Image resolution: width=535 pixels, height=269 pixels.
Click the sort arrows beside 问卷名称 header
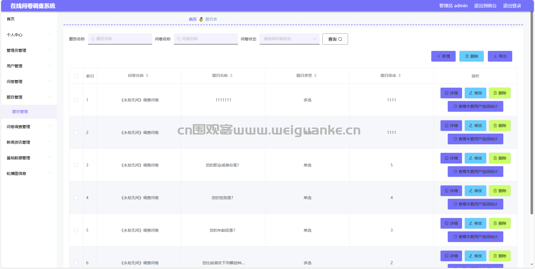[147, 76]
